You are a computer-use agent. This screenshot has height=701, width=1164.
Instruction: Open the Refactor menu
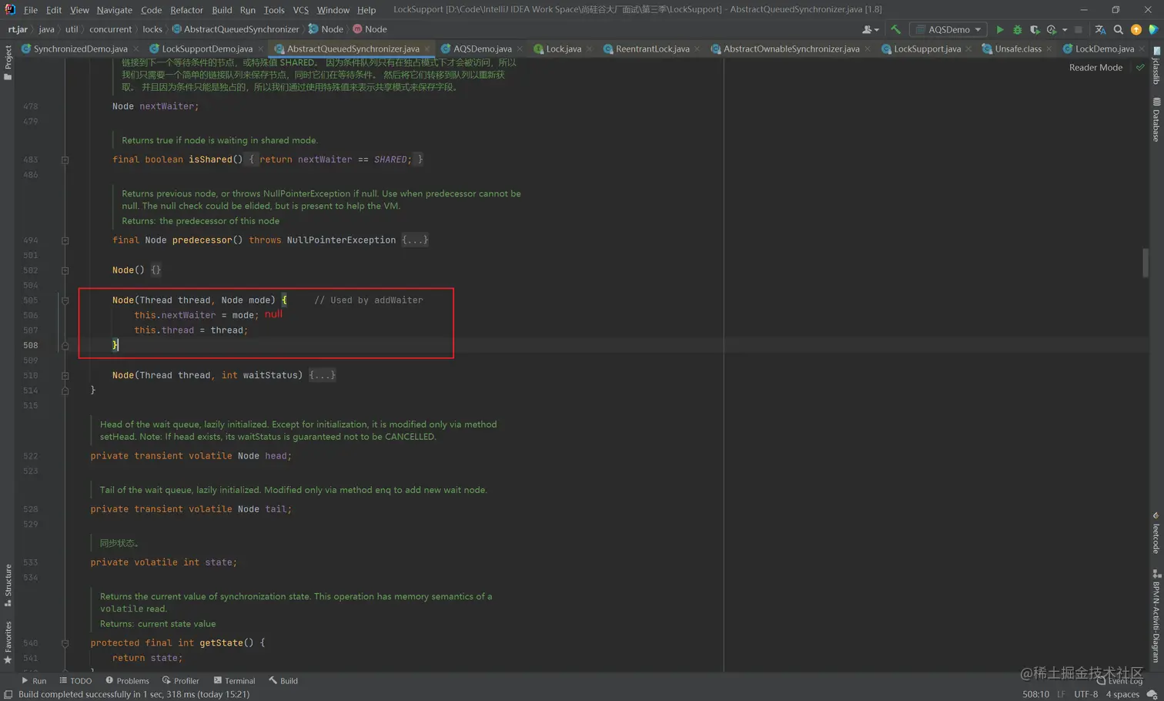point(186,10)
